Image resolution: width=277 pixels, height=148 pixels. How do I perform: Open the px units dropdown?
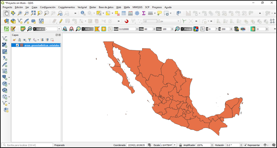pyautogui.click(x=170, y=21)
